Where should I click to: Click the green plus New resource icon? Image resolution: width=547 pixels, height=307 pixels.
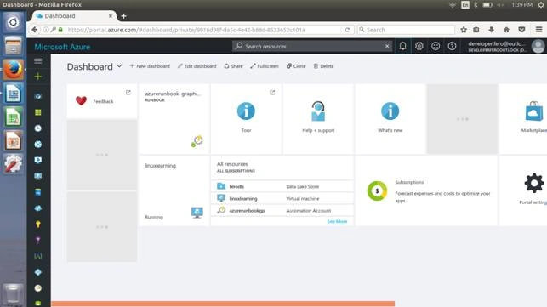38,77
